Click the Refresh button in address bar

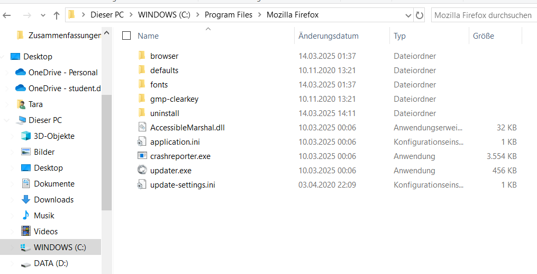(420, 15)
